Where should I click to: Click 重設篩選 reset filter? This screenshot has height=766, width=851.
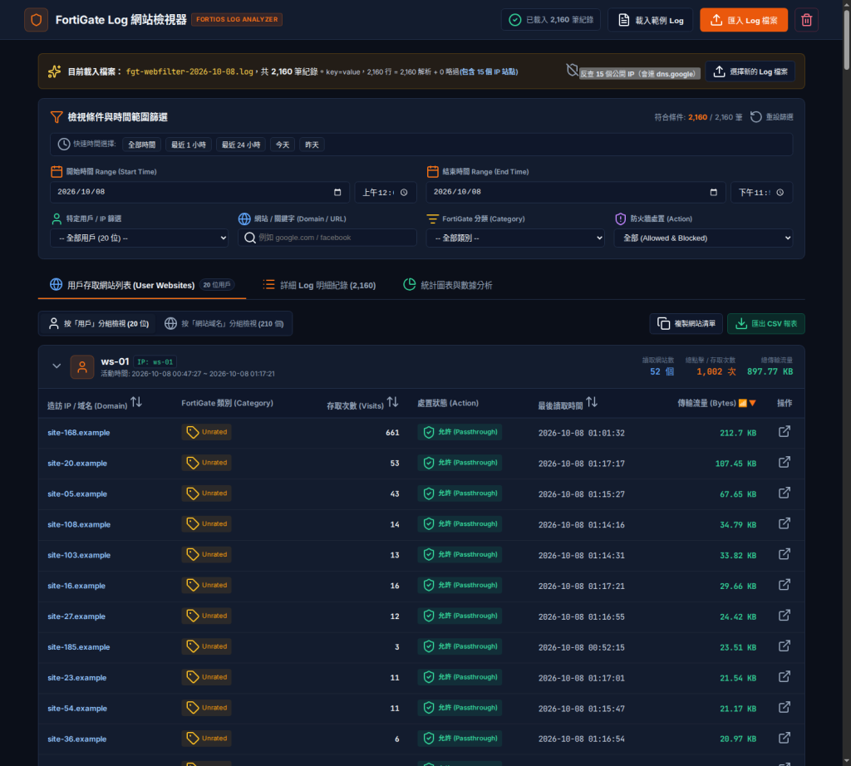tap(772, 117)
